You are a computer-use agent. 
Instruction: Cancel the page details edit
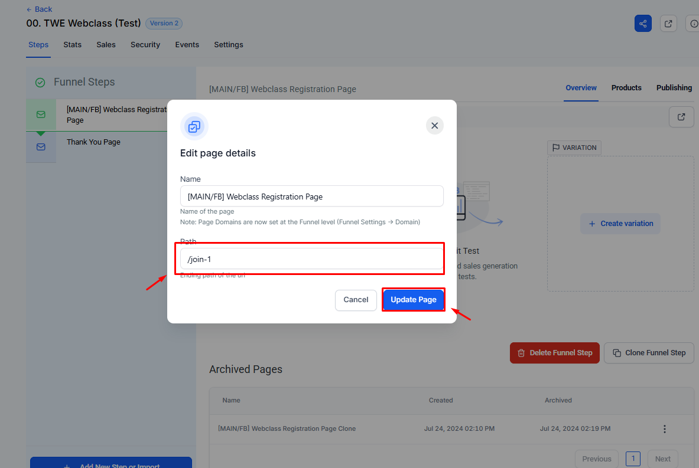coord(356,300)
